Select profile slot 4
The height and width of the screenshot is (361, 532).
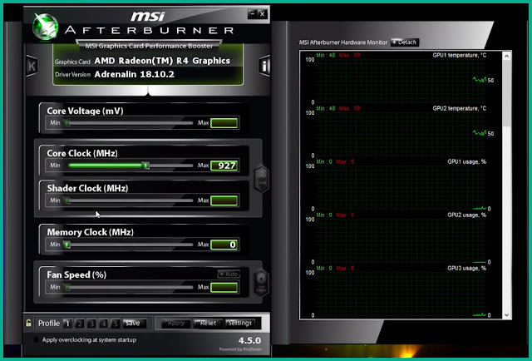click(103, 324)
